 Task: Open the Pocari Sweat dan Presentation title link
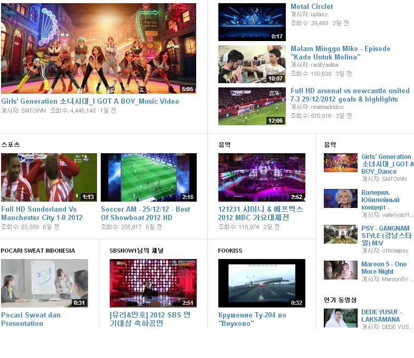point(31,319)
